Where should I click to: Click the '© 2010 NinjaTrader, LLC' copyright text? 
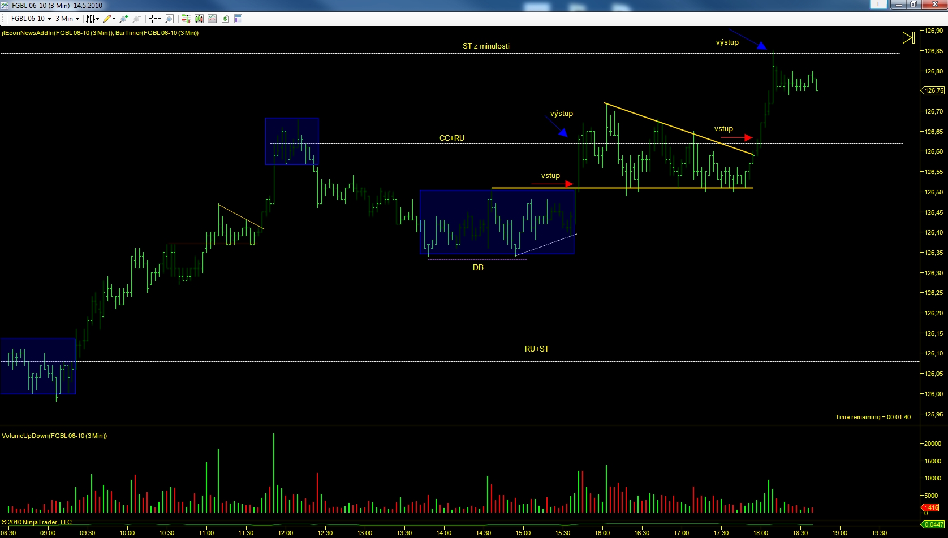37,522
